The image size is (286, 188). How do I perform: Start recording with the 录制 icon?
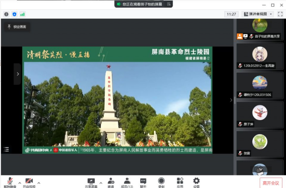pyautogui.click(x=161, y=181)
